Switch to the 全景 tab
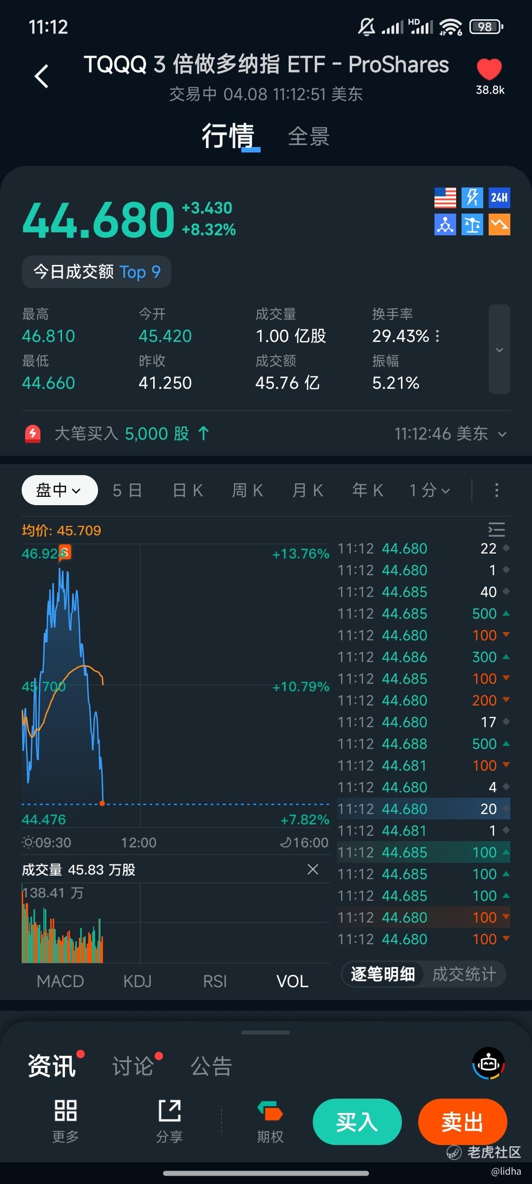 (x=309, y=137)
